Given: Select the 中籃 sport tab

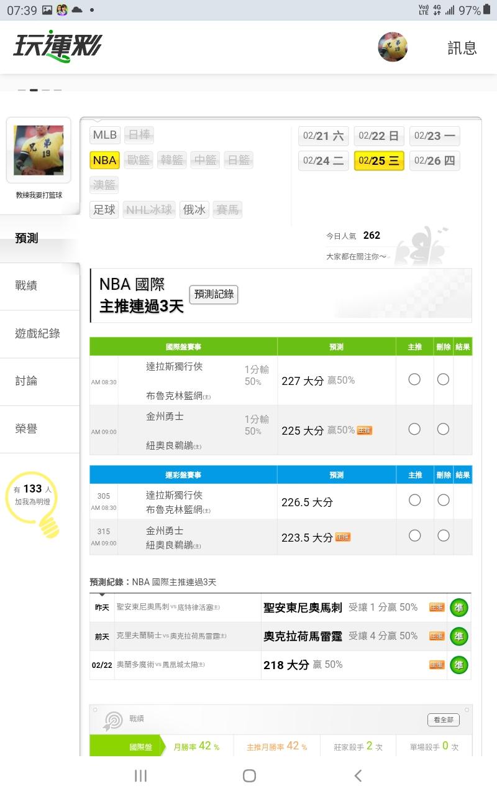Looking at the screenshot, I should pos(205,160).
